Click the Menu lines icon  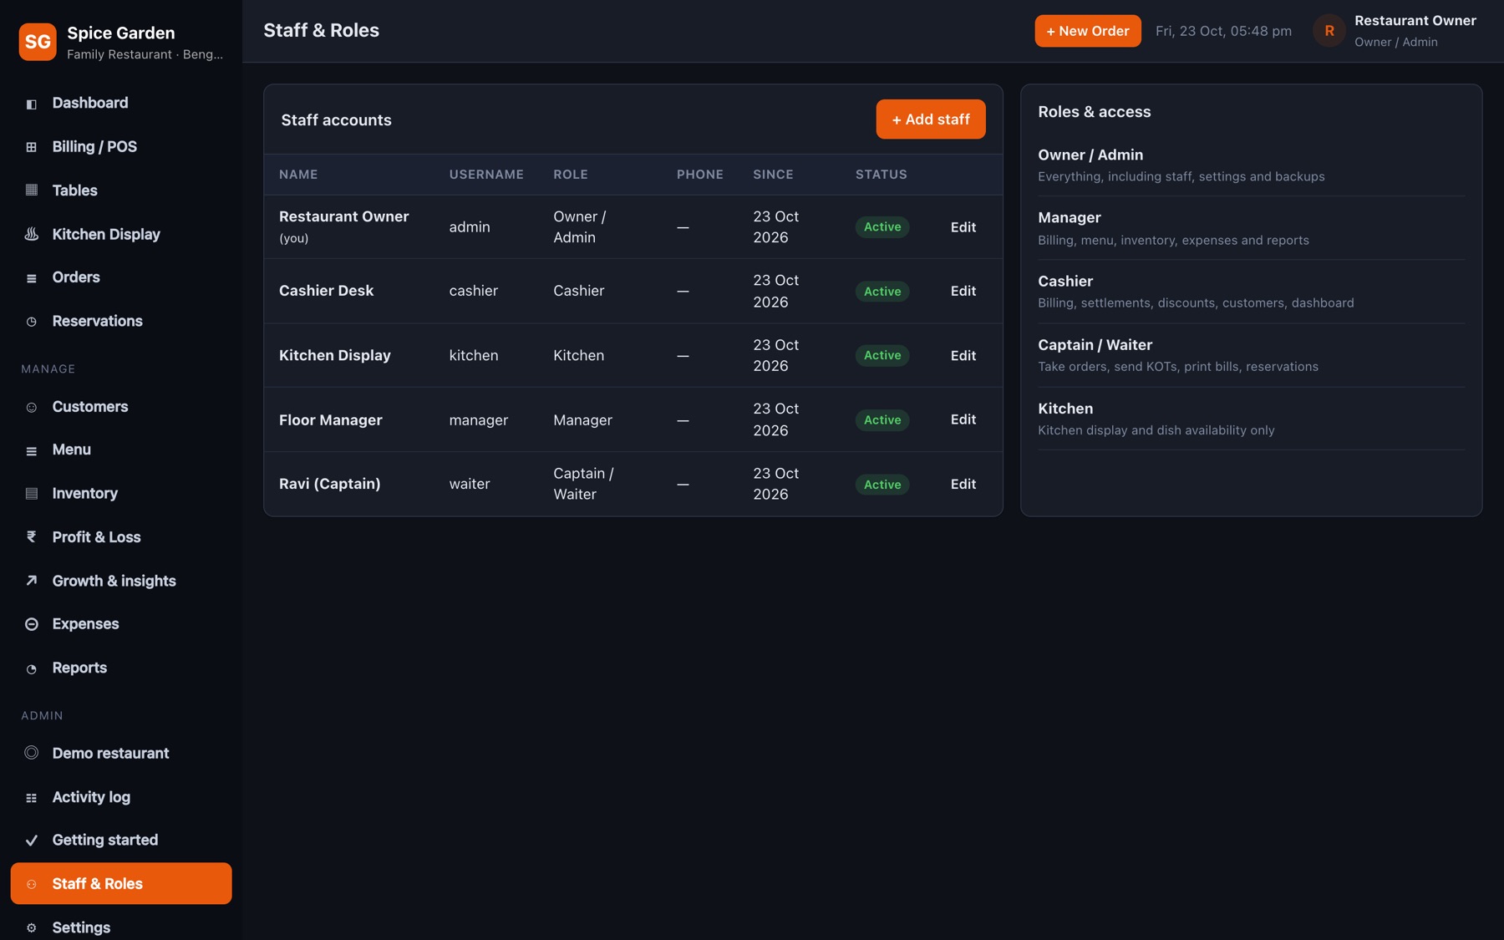(32, 450)
